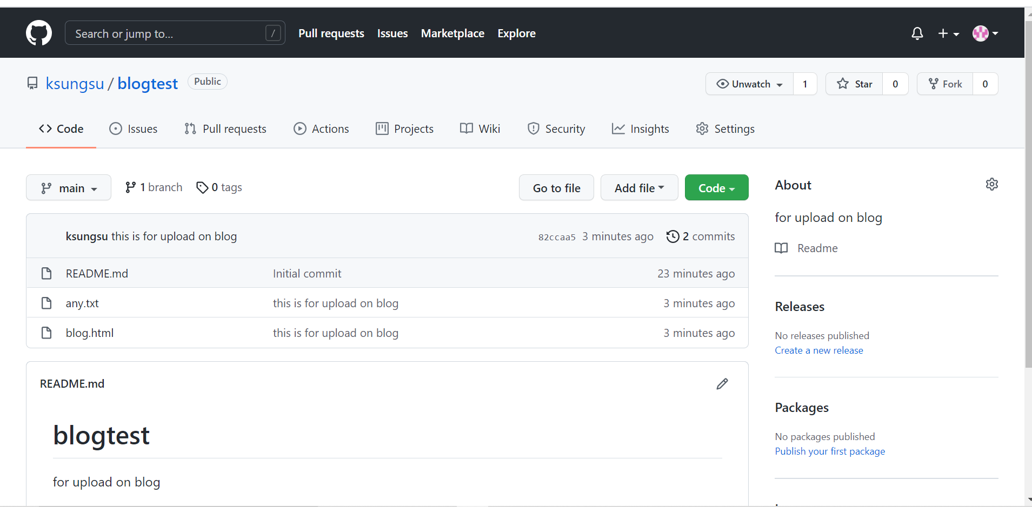Screen dimensions: 1032x507
Task: Open notifications bell icon
Action: (917, 33)
